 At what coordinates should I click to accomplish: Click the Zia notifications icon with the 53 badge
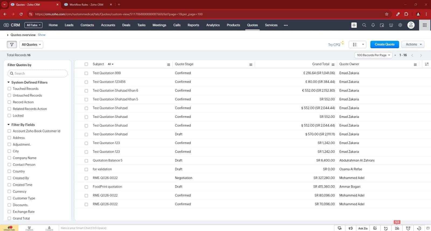click(x=397, y=228)
